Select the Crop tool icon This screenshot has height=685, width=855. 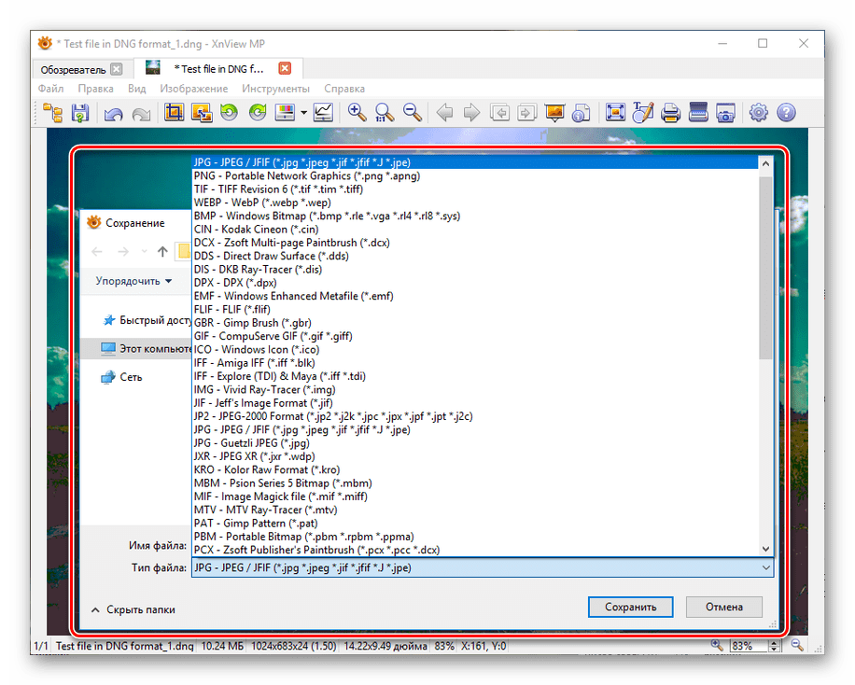click(x=174, y=113)
